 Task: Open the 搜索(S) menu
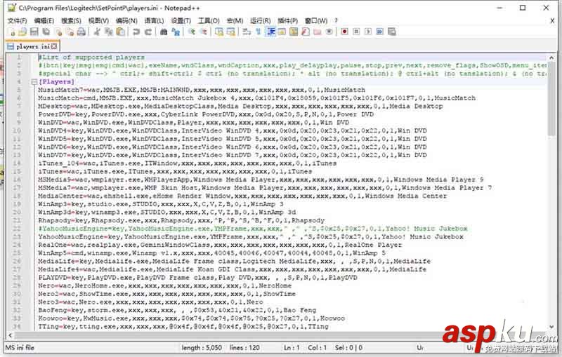click(x=71, y=21)
